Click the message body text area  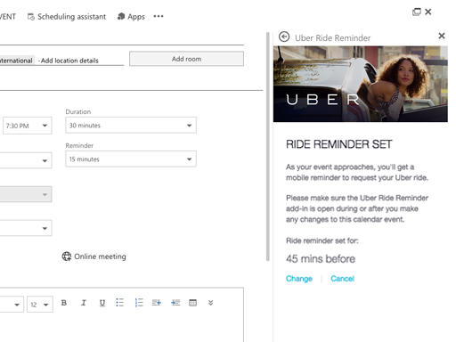pos(122,328)
